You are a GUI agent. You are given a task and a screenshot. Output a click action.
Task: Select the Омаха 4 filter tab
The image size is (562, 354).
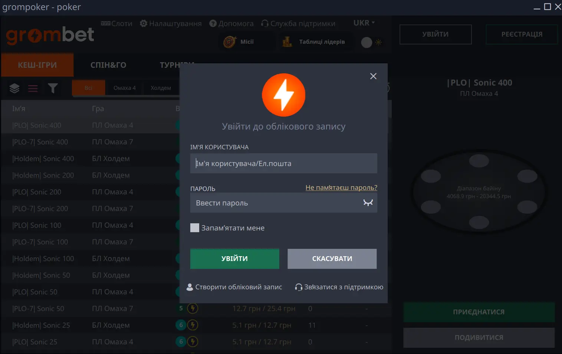tap(125, 88)
